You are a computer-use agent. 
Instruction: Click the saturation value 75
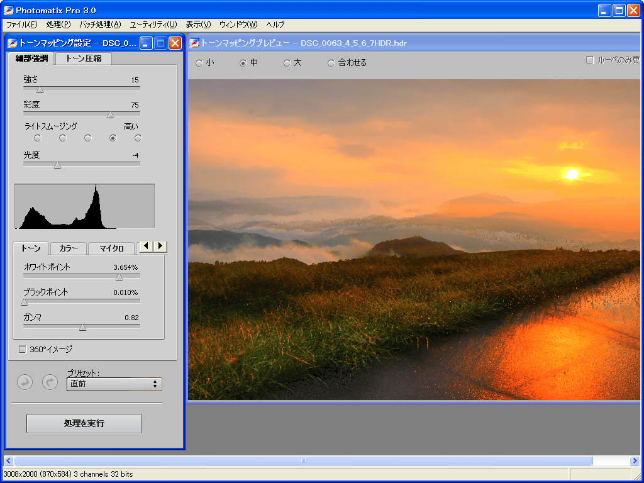tap(135, 105)
